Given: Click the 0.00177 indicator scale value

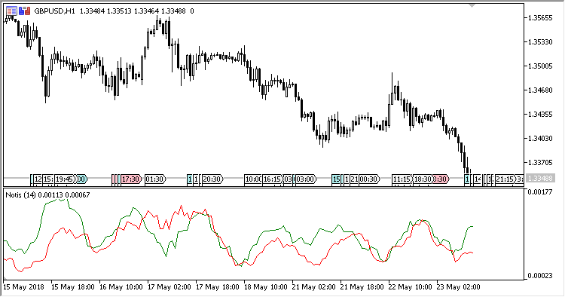Looking at the screenshot, I should tap(540, 191).
